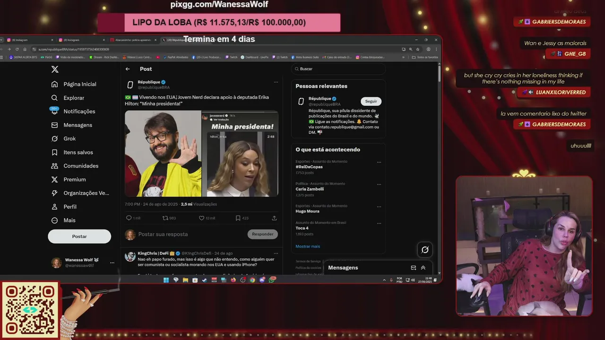The width and height of the screenshot is (605, 340).
Task: Open Wanessa Wolf account menu dots
Action: [x=112, y=263]
